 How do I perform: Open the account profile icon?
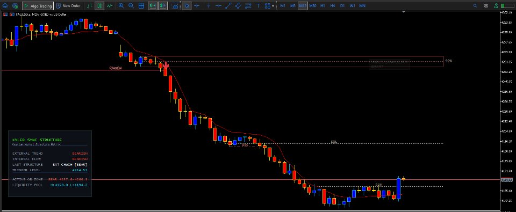[x=486, y=6]
